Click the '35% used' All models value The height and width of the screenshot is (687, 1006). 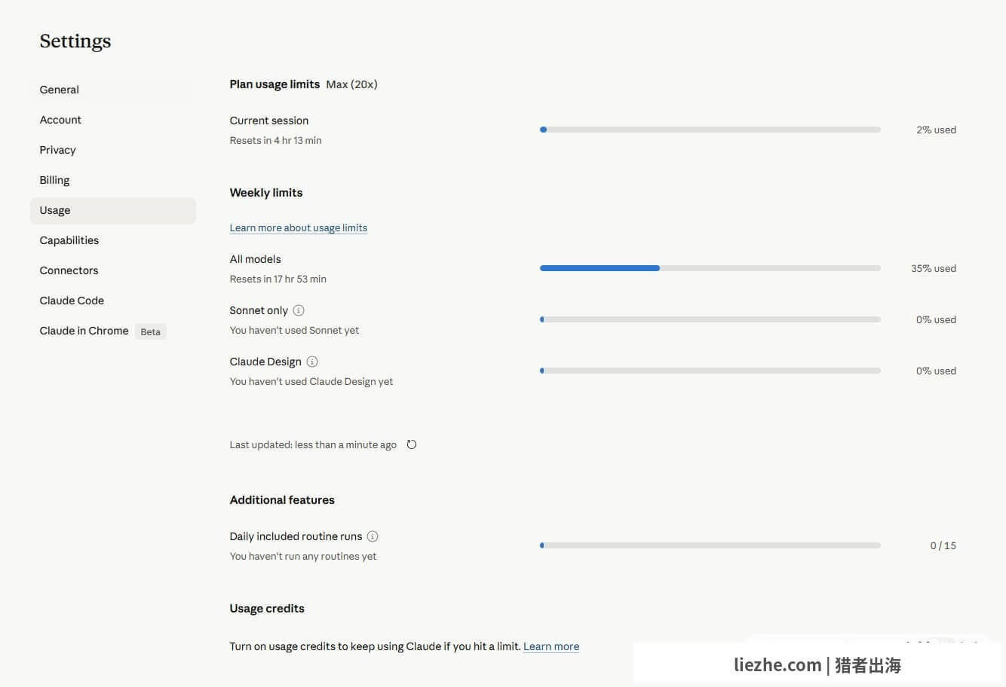934,268
